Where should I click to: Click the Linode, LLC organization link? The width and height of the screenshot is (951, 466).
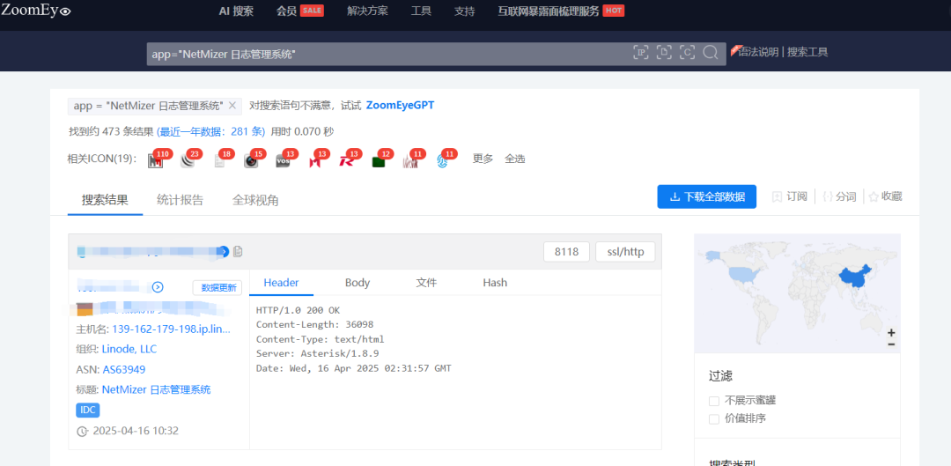(129, 349)
